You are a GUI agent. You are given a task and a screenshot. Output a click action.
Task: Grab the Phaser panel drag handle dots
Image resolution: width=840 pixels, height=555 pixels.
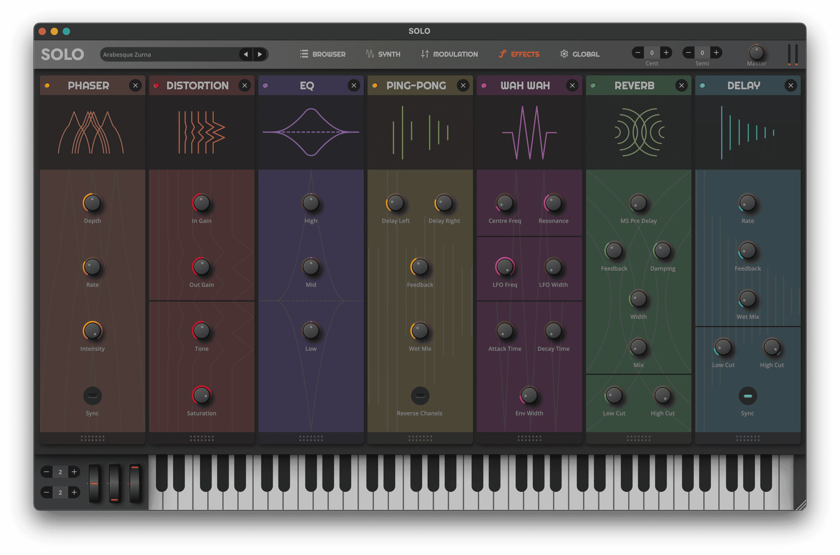[92, 438]
